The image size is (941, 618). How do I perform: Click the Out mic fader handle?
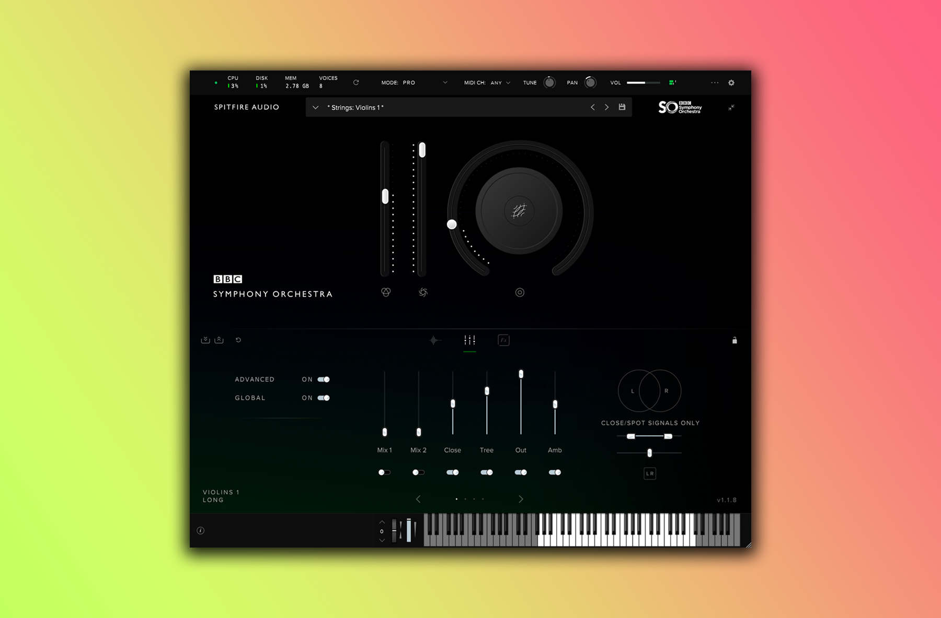point(521,374)
